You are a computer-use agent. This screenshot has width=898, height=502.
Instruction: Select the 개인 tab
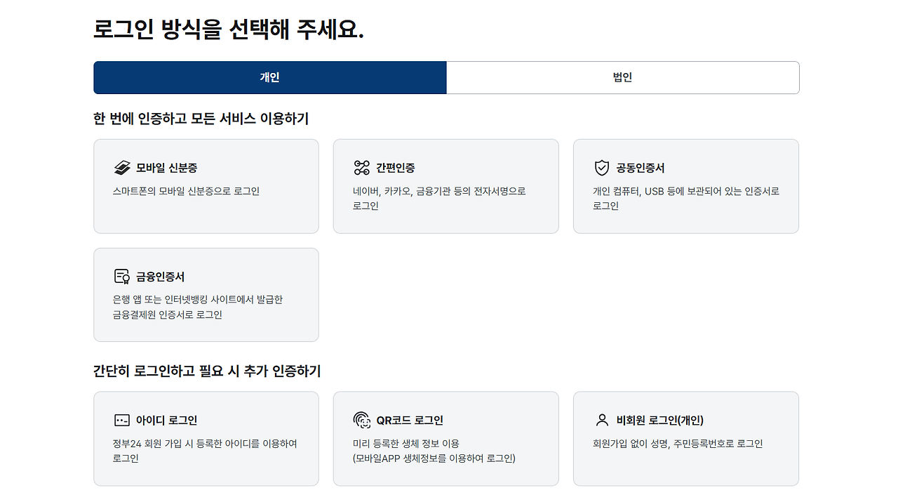click(x=269, y=77)
